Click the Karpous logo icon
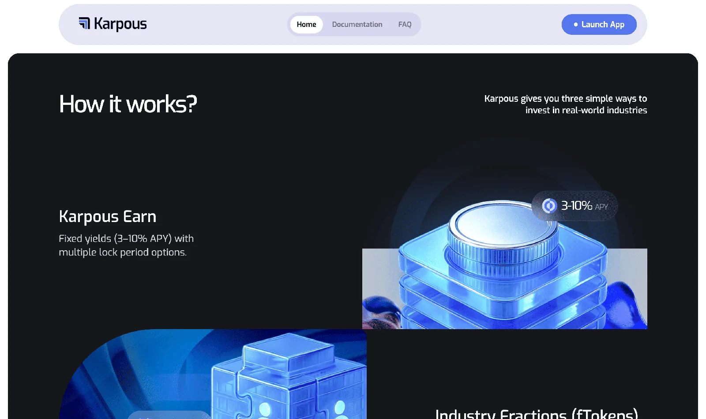Screen dimensions: 706x419 [x=84, y=23]
